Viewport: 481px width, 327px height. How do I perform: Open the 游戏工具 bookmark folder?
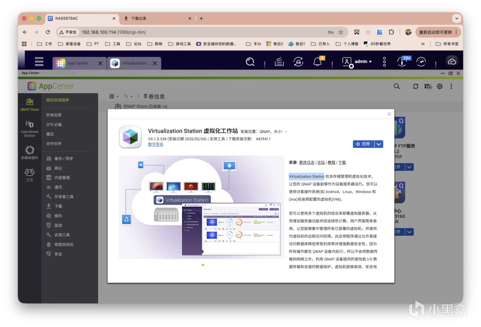[180, 44]
